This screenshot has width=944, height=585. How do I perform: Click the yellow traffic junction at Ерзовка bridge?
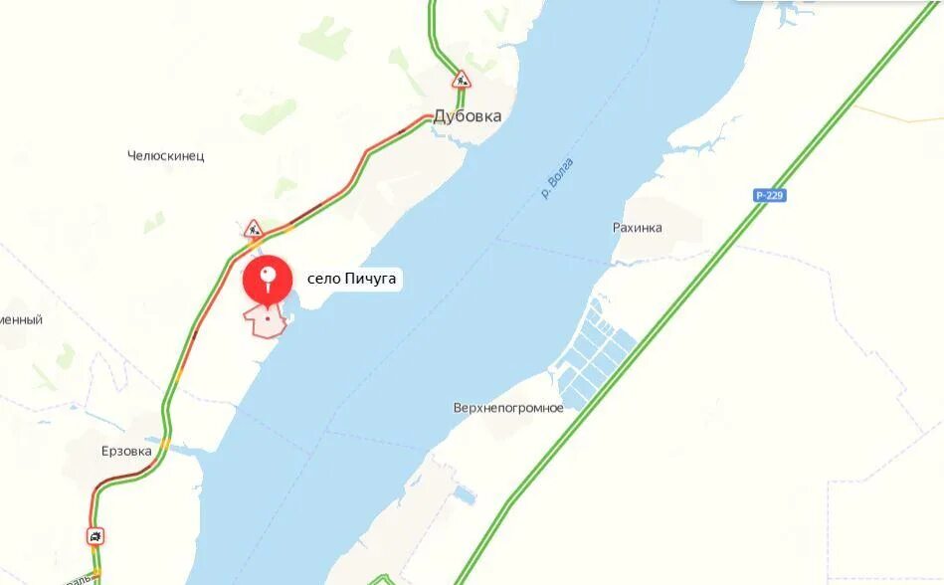pyautogui.click(x=165, y=444)
